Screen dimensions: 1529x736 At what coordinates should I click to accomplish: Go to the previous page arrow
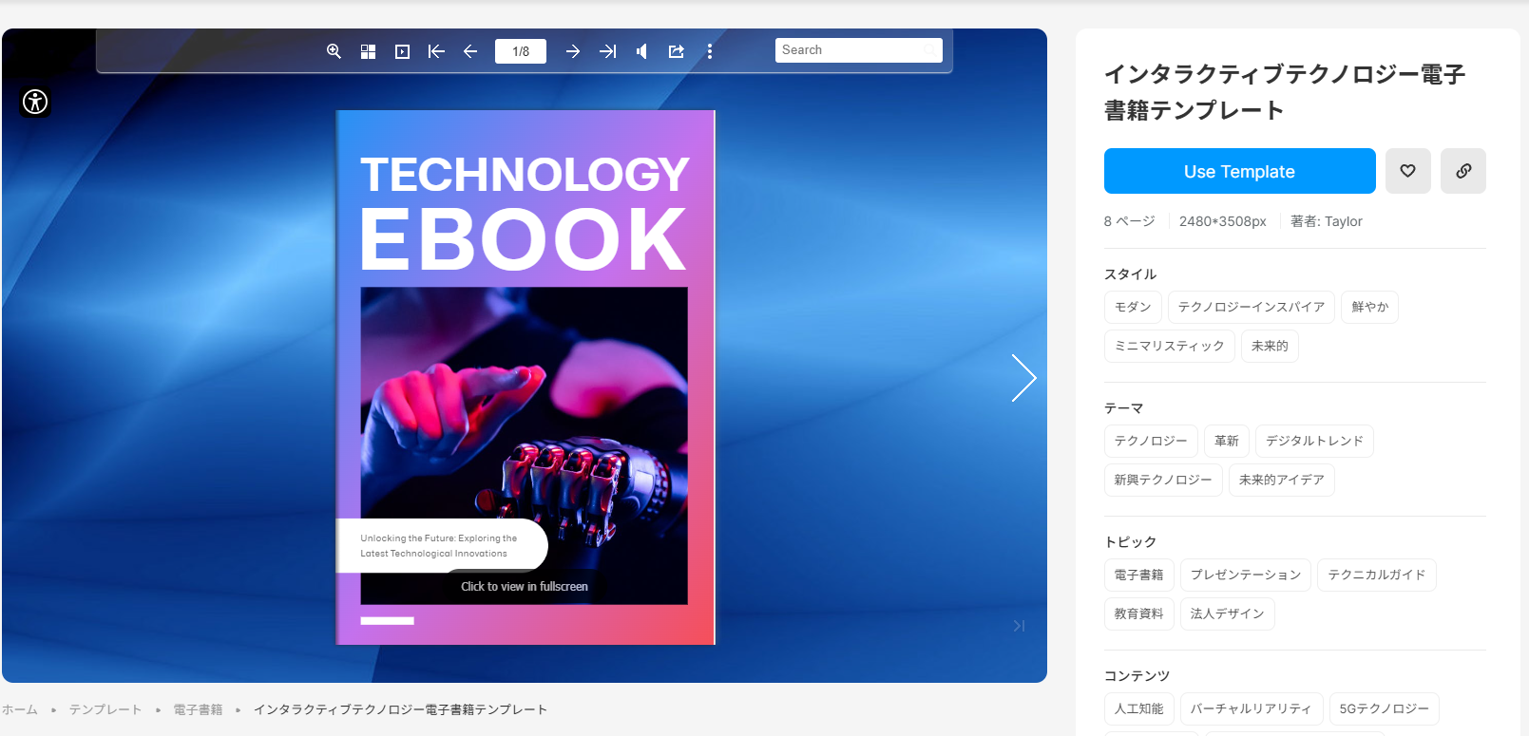[470, 51]
